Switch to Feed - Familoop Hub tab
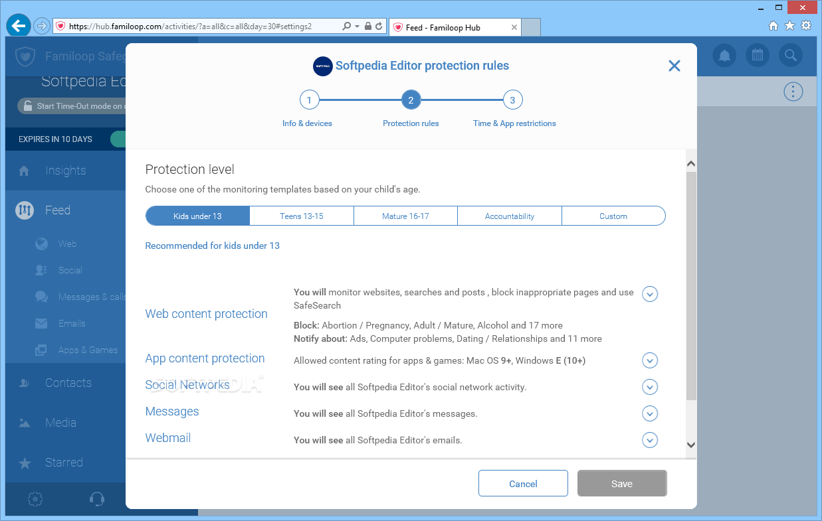 point(455,27)
